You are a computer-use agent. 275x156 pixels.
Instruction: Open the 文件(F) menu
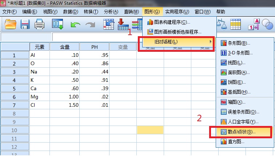pyautogui.click(x=9, y=12)
